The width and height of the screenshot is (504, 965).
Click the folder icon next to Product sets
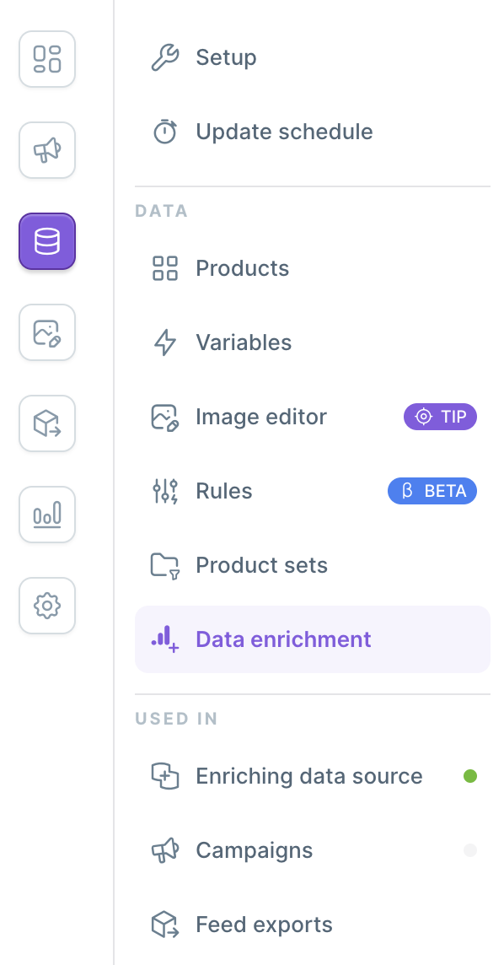(165, 565)
